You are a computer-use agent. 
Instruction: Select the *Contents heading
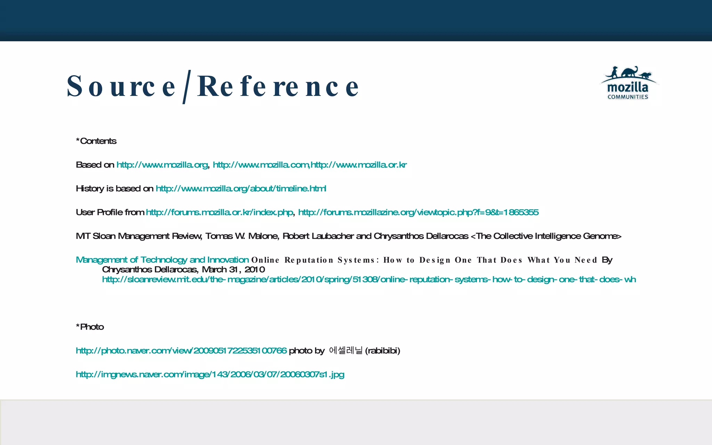coord(96,141)
